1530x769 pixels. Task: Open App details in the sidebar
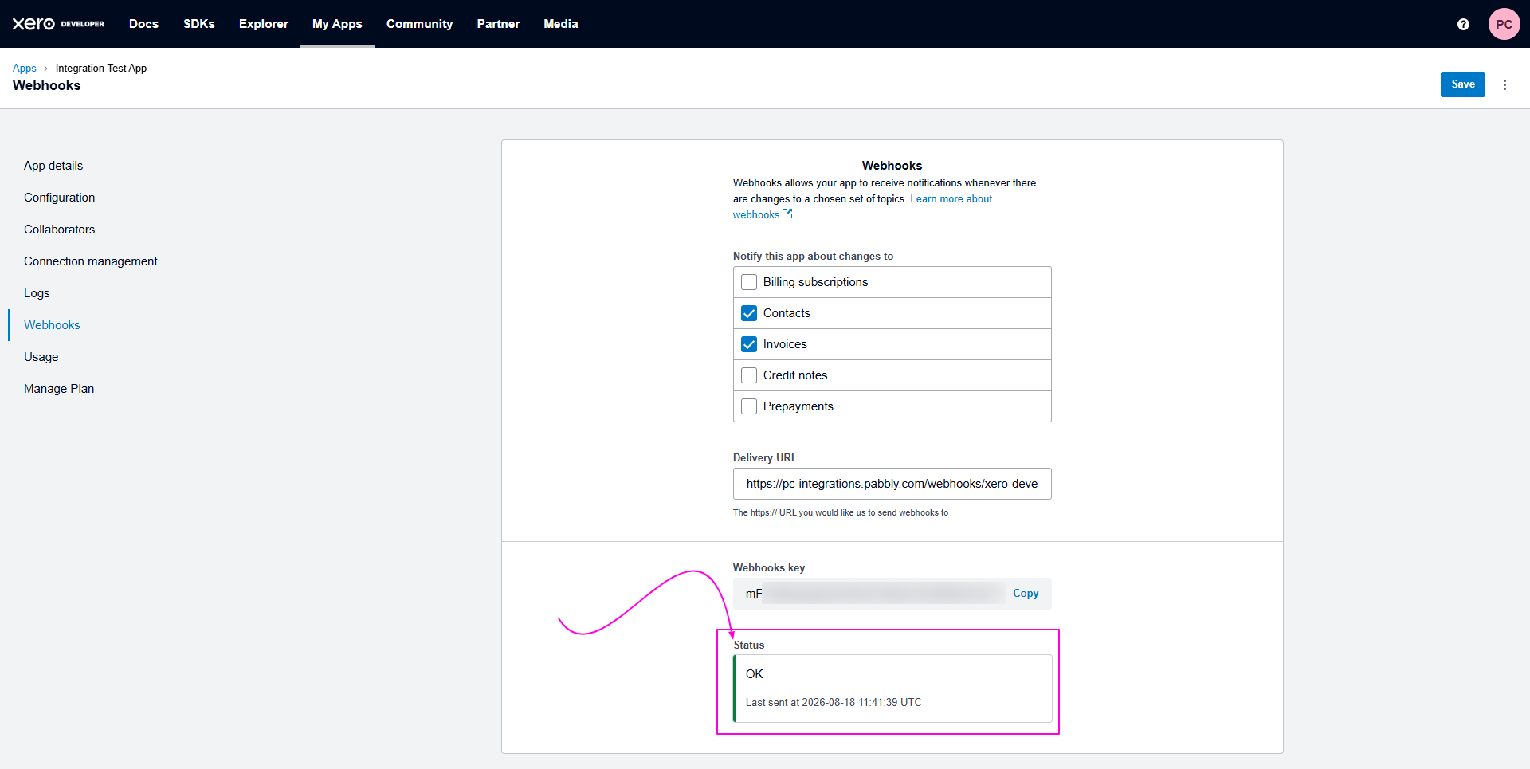coord(53,166)
